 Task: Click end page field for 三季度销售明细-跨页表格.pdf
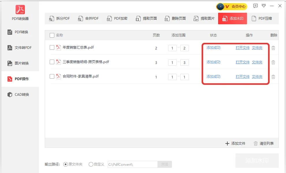click(184, 62)
